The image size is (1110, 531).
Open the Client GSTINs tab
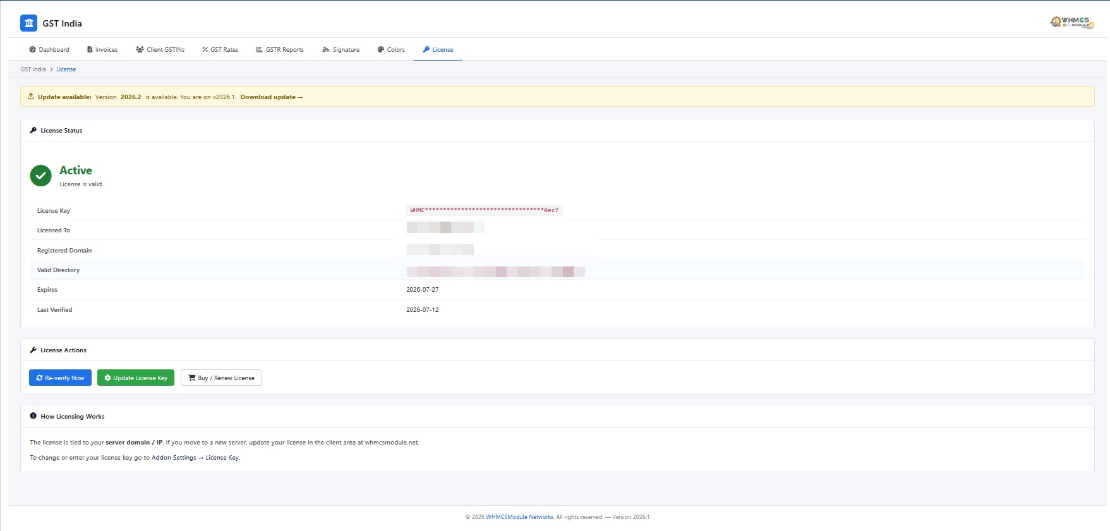[x=160, y=49]
